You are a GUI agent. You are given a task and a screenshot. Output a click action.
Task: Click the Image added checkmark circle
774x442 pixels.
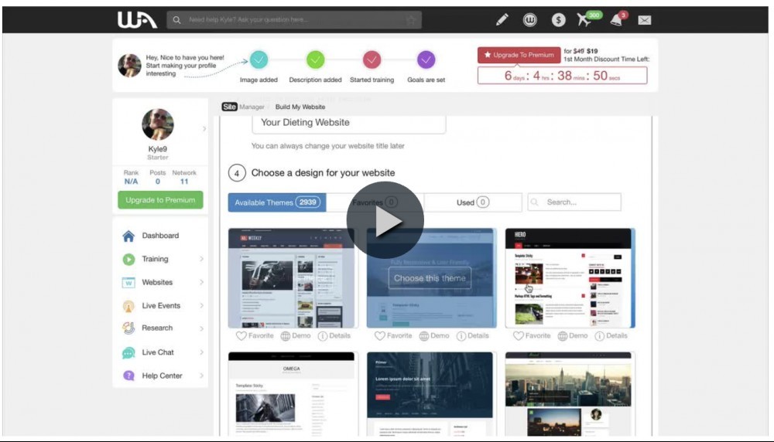(259, 59)
